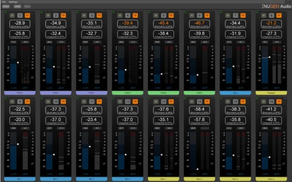Click the yellow Rem 4 label strip
Viewport: 292px width, 182px height.
(271, 179)
